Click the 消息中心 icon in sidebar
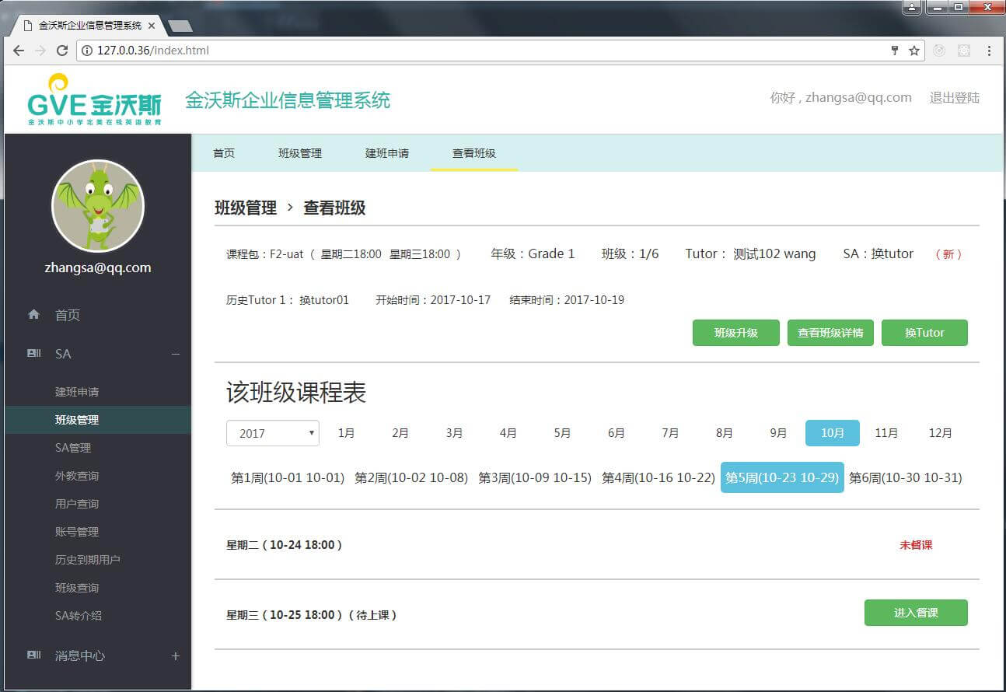This screenshot has height=692, width=1006. (x=33, y=655)
